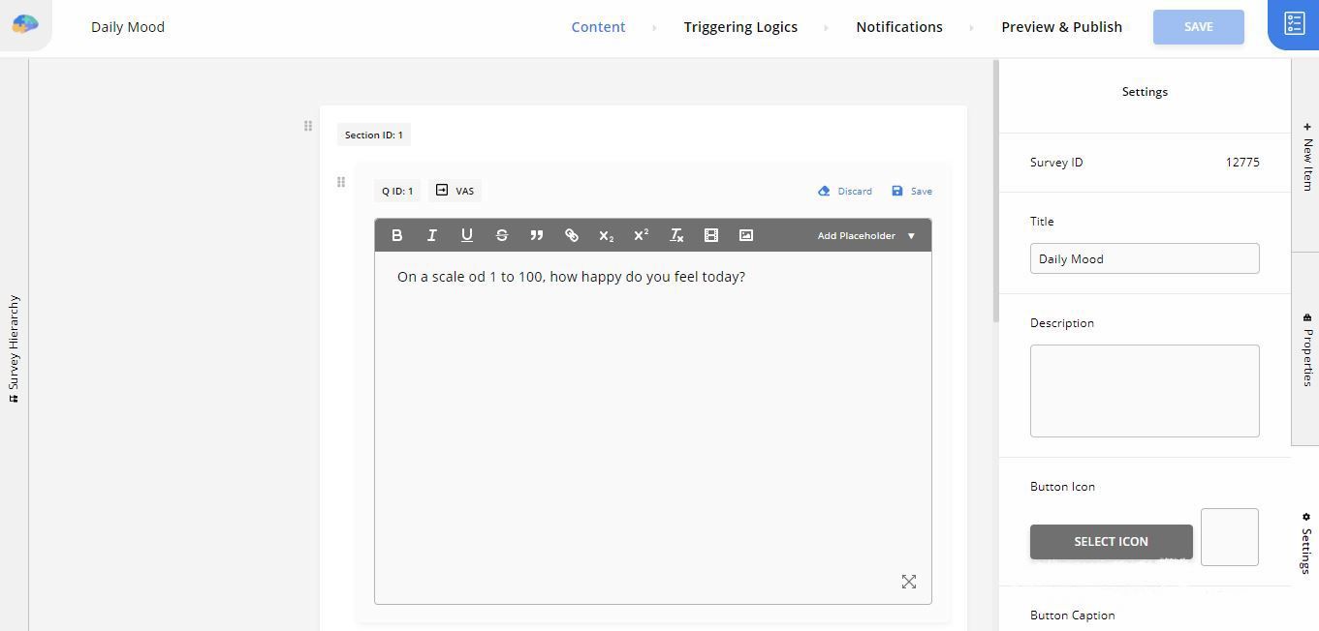The height and width of the screenshot is (631, 1319).
Task: Toggle bold formatting in the editor toolbar
Action: pos(396,235)
